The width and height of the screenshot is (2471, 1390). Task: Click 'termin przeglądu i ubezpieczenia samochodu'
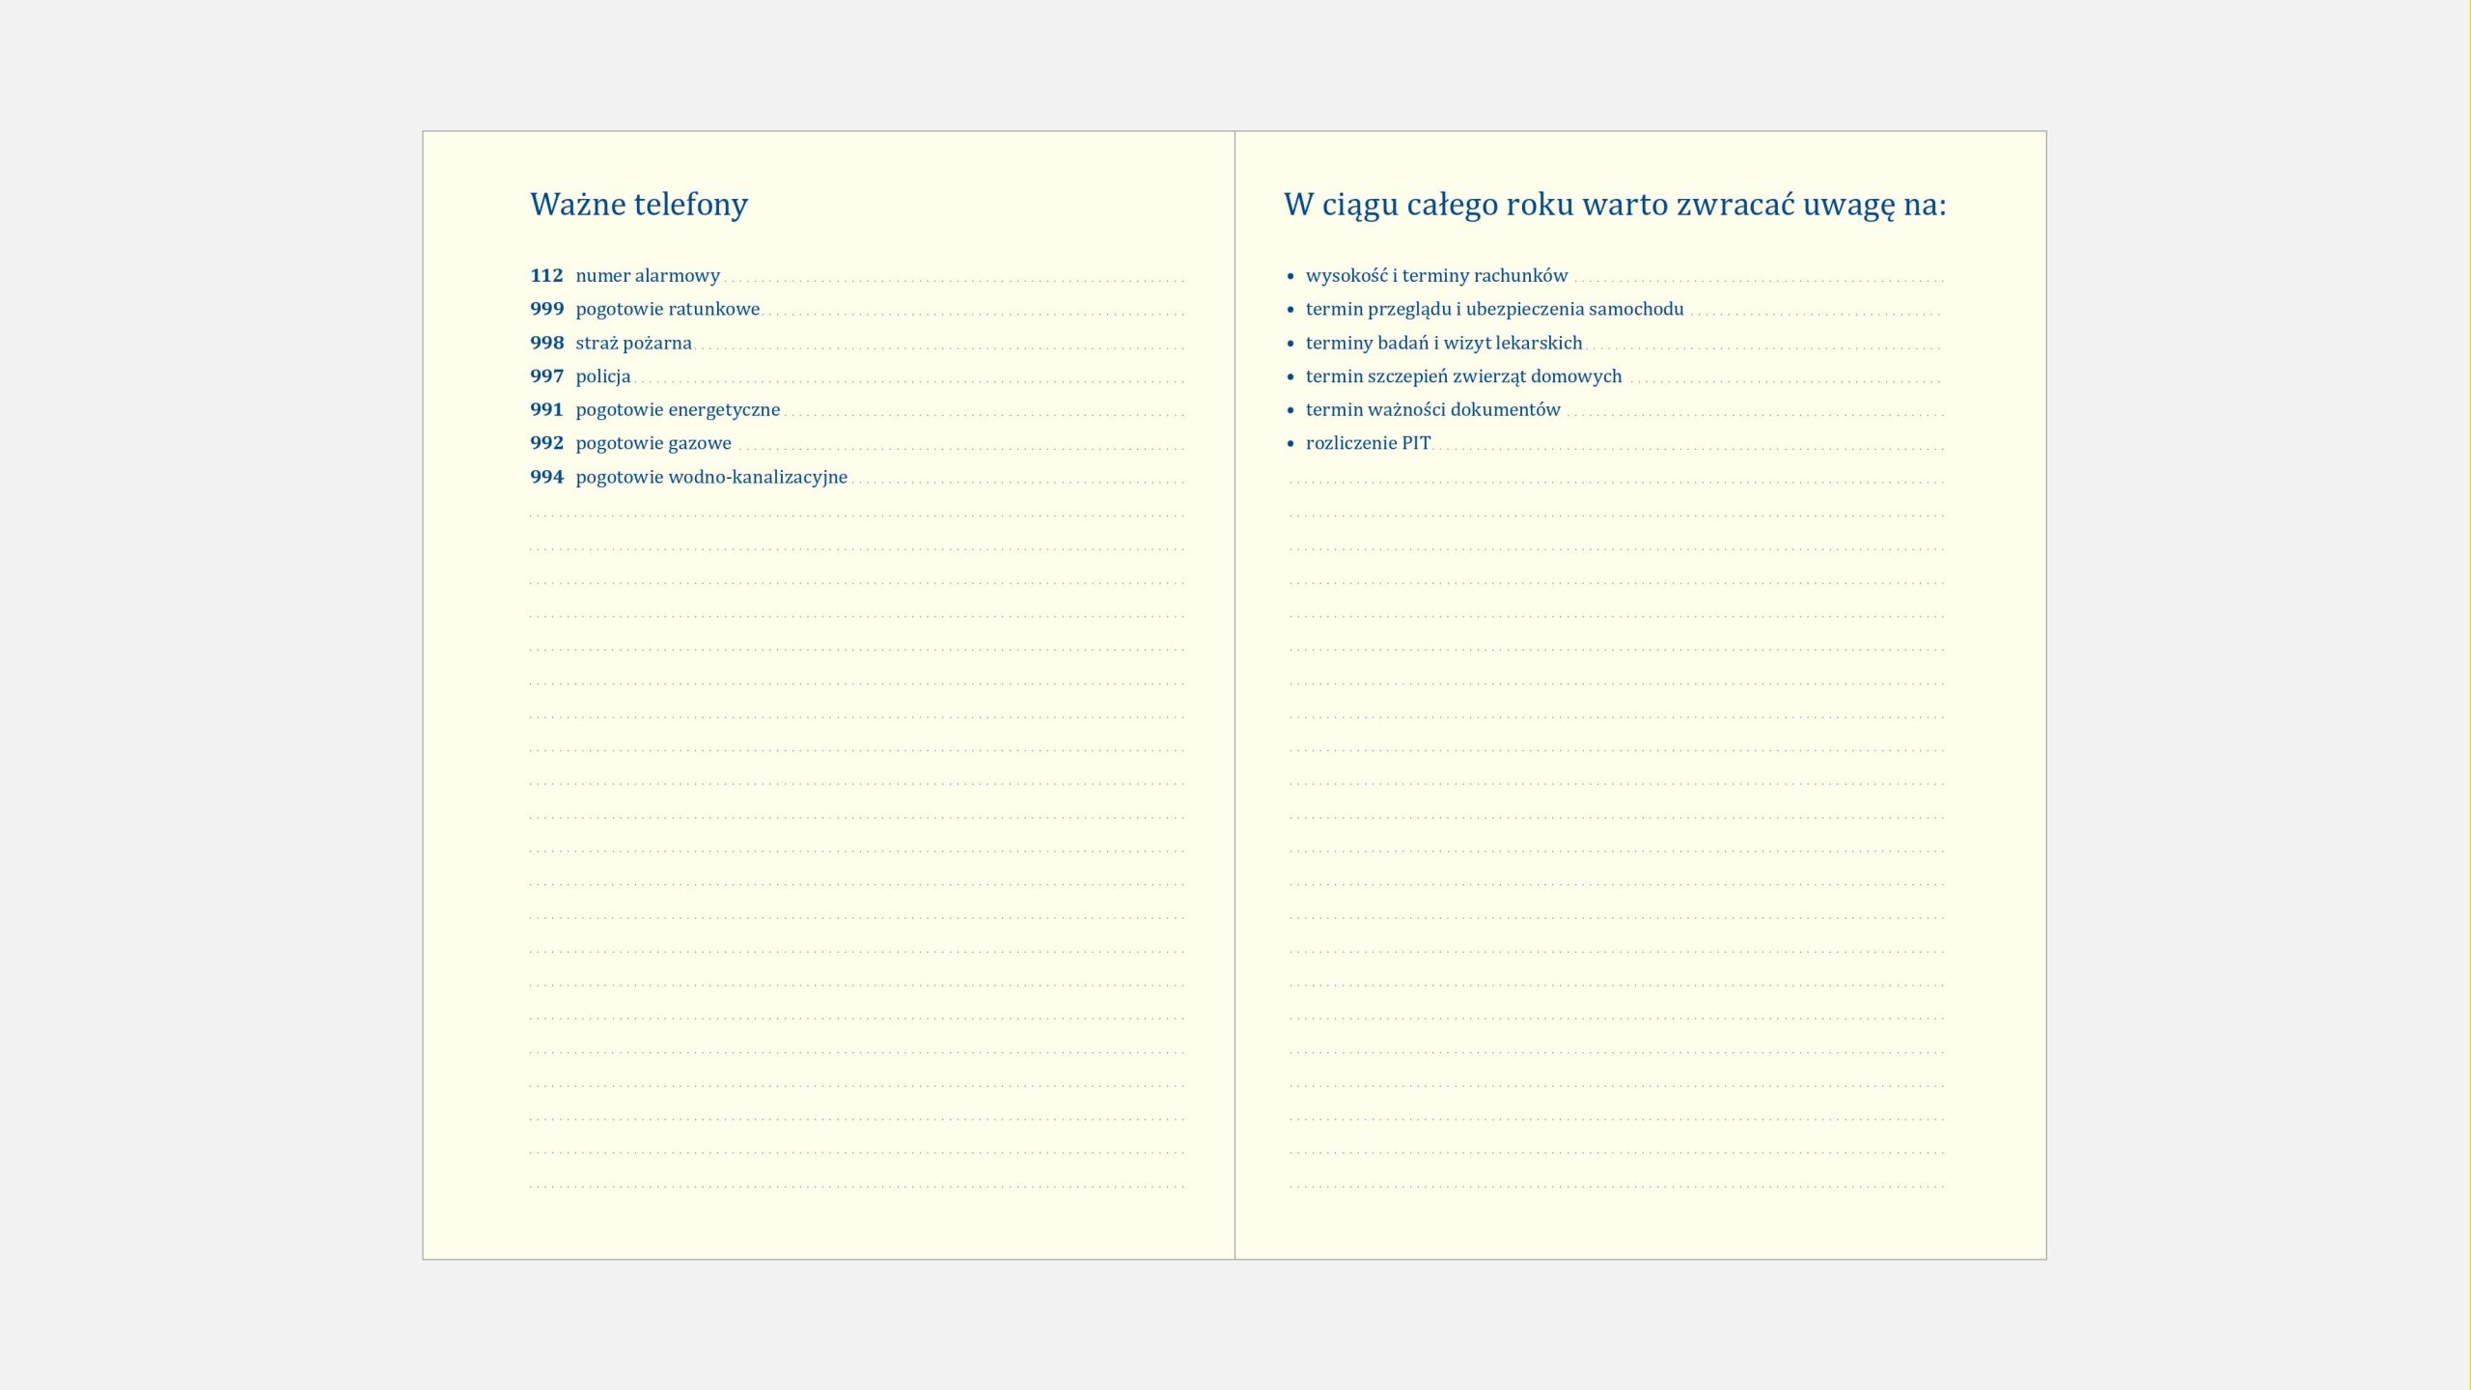pos(1494,309)
